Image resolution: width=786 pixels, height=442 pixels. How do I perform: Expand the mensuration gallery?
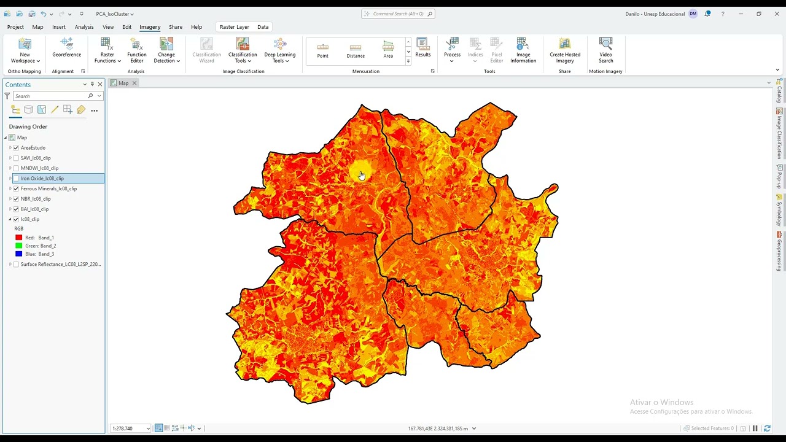[x=408, y=61]
